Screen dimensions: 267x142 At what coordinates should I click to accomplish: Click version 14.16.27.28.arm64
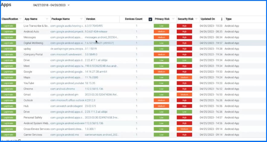point(96,71)
